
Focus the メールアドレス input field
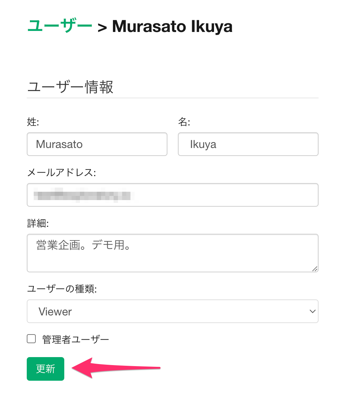pyautogui.click(x=222, y=195)
